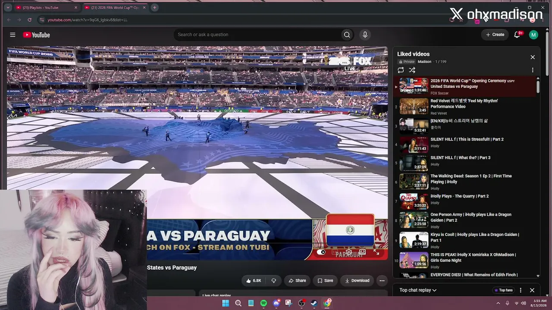The image size is (552, 310).
Task: Focus the YouTube search box
Action: (x=257, y=35)
